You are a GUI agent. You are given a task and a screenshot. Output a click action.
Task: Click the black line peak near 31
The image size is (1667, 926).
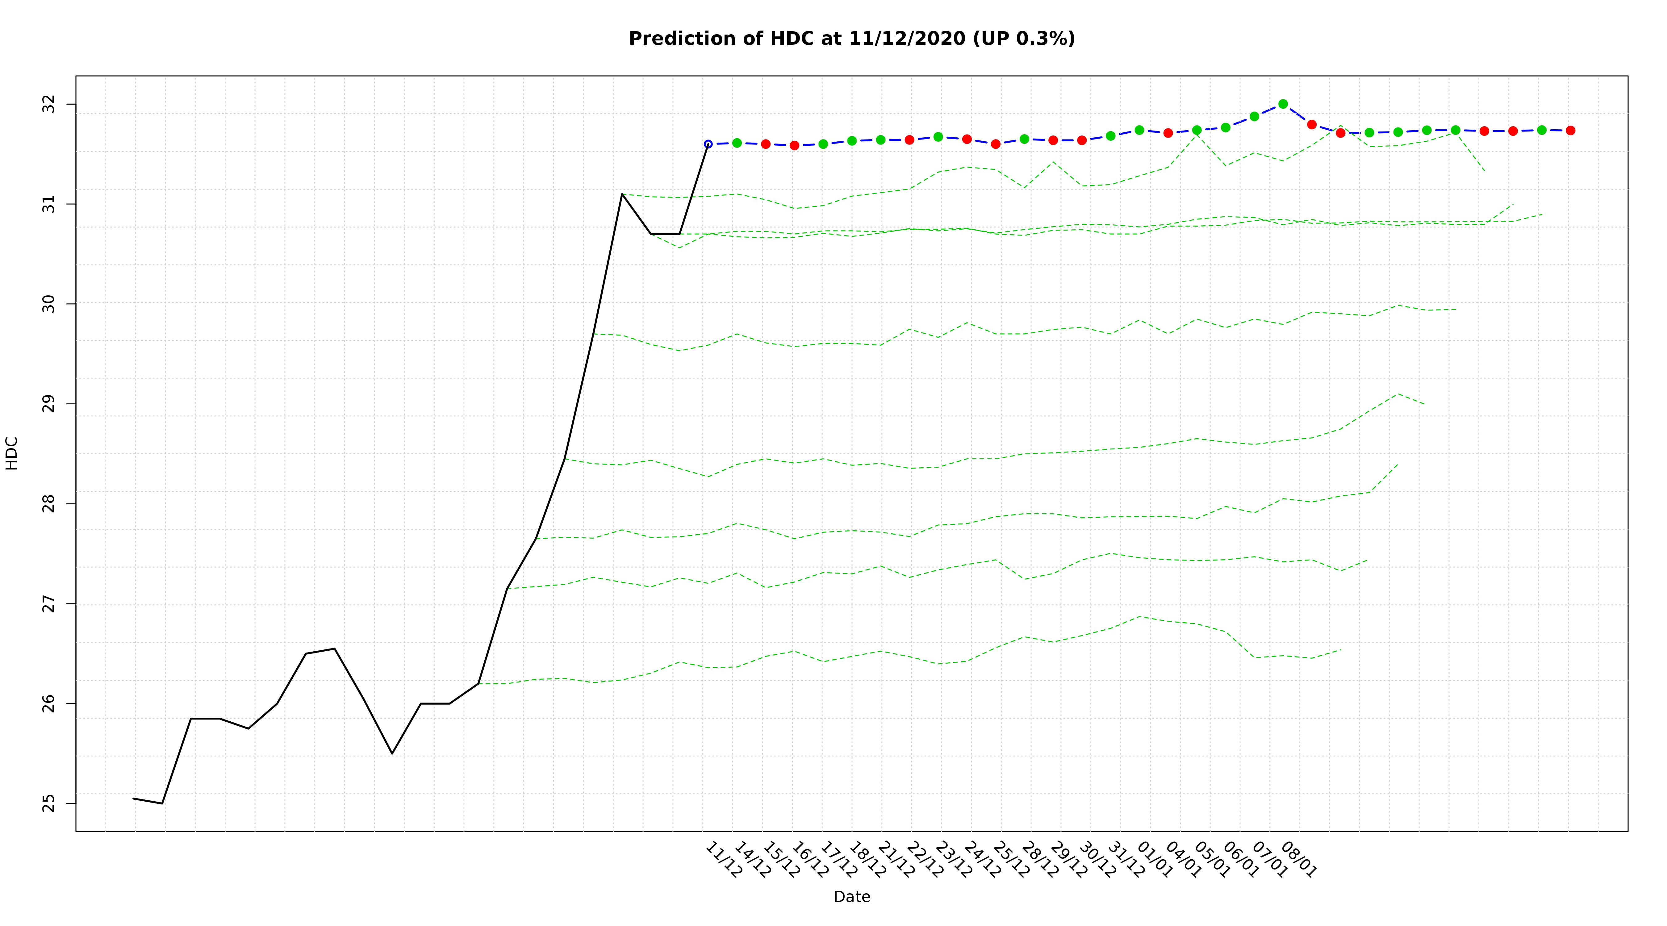tap(622, 194)
